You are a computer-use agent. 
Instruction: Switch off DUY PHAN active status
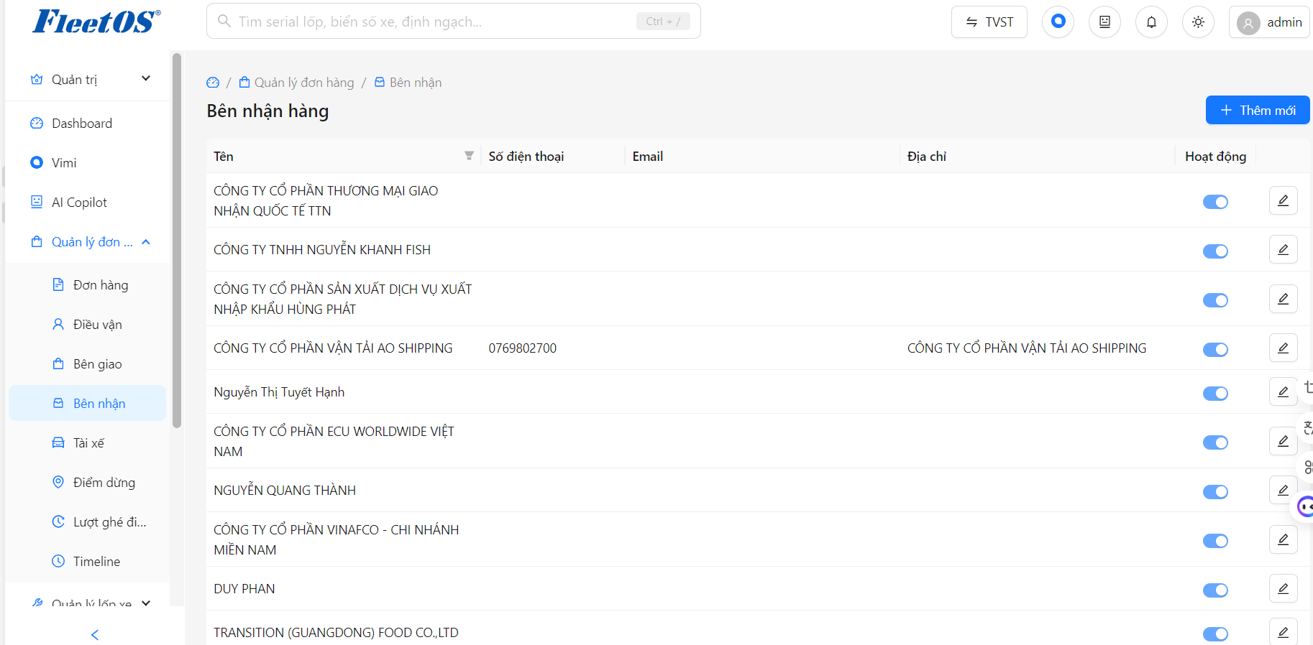tap(1215, 590)
